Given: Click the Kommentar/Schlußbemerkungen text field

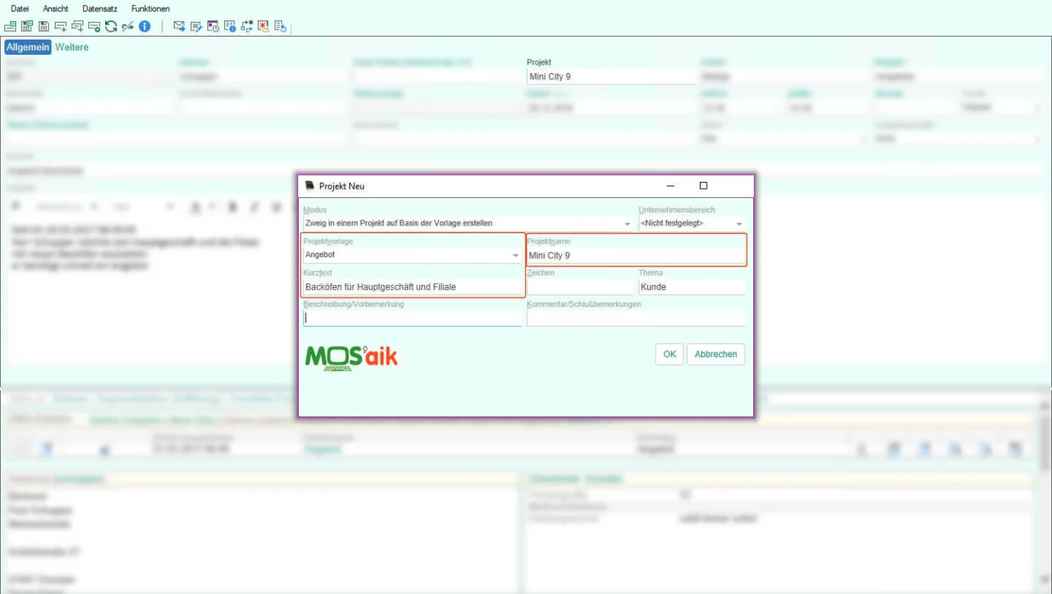Looking at the screenshot, I should point(635,319).
